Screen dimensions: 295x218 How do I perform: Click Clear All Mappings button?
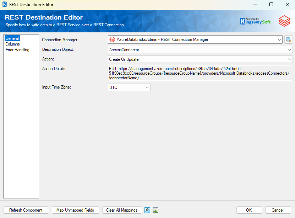(122, 210)
